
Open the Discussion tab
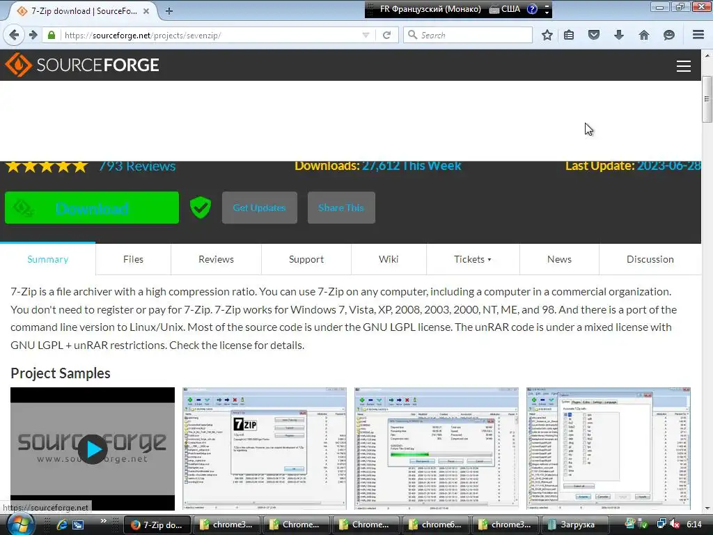[650, 259]
